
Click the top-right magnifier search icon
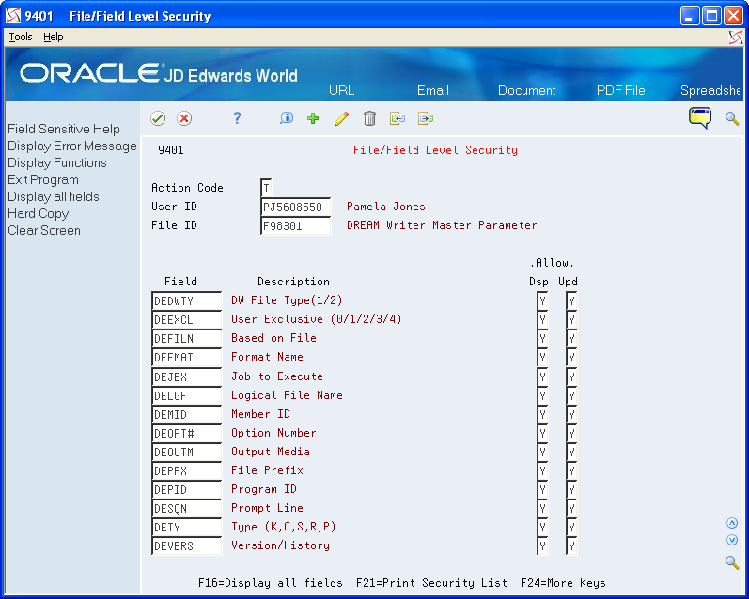(732, 118)
